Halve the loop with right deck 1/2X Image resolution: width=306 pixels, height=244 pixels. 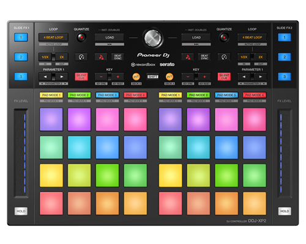244,57
